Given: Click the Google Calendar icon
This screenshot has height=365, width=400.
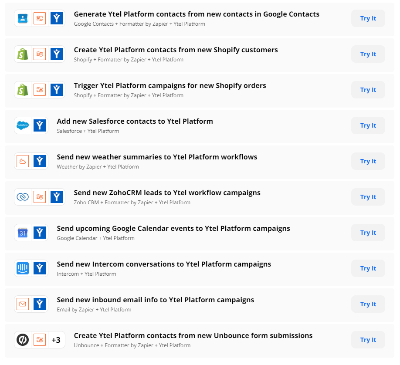Looking at the screenshot, I should coord(23,233).
